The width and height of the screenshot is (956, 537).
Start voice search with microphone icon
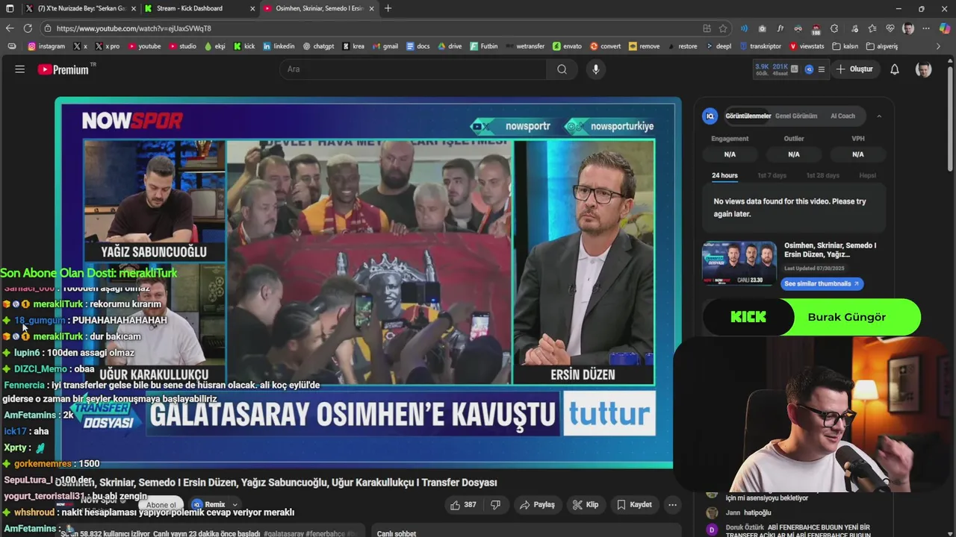[x=595, y=69]
